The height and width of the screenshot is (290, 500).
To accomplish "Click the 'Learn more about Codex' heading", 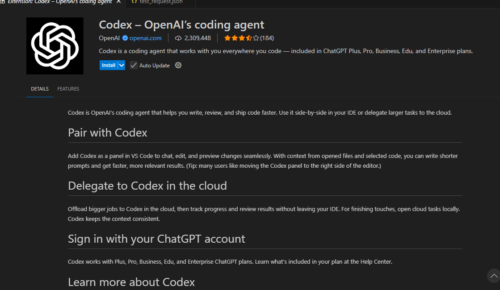I will click(x=131, y=282).
